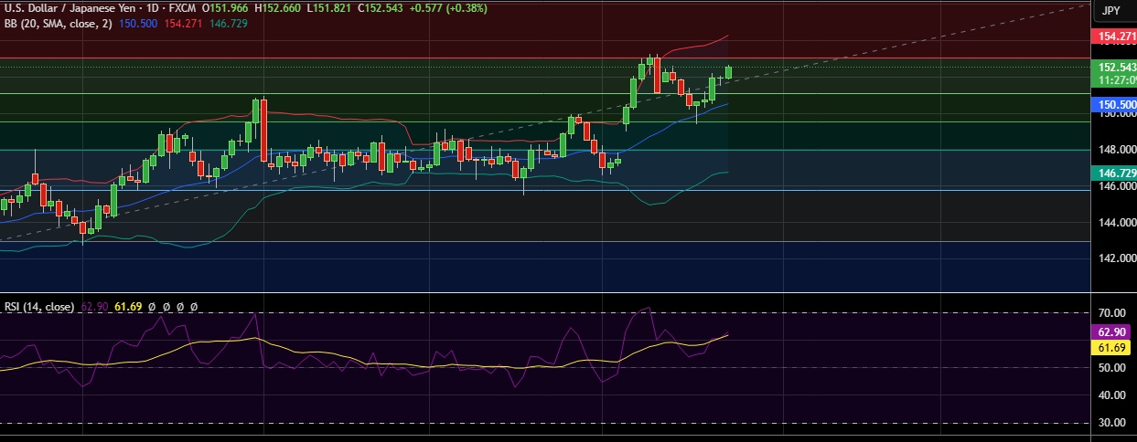Select the BB (20, SMA, close, 2) legend
The height and width of the screenshot is (442, 1137).
pos(57,23)
